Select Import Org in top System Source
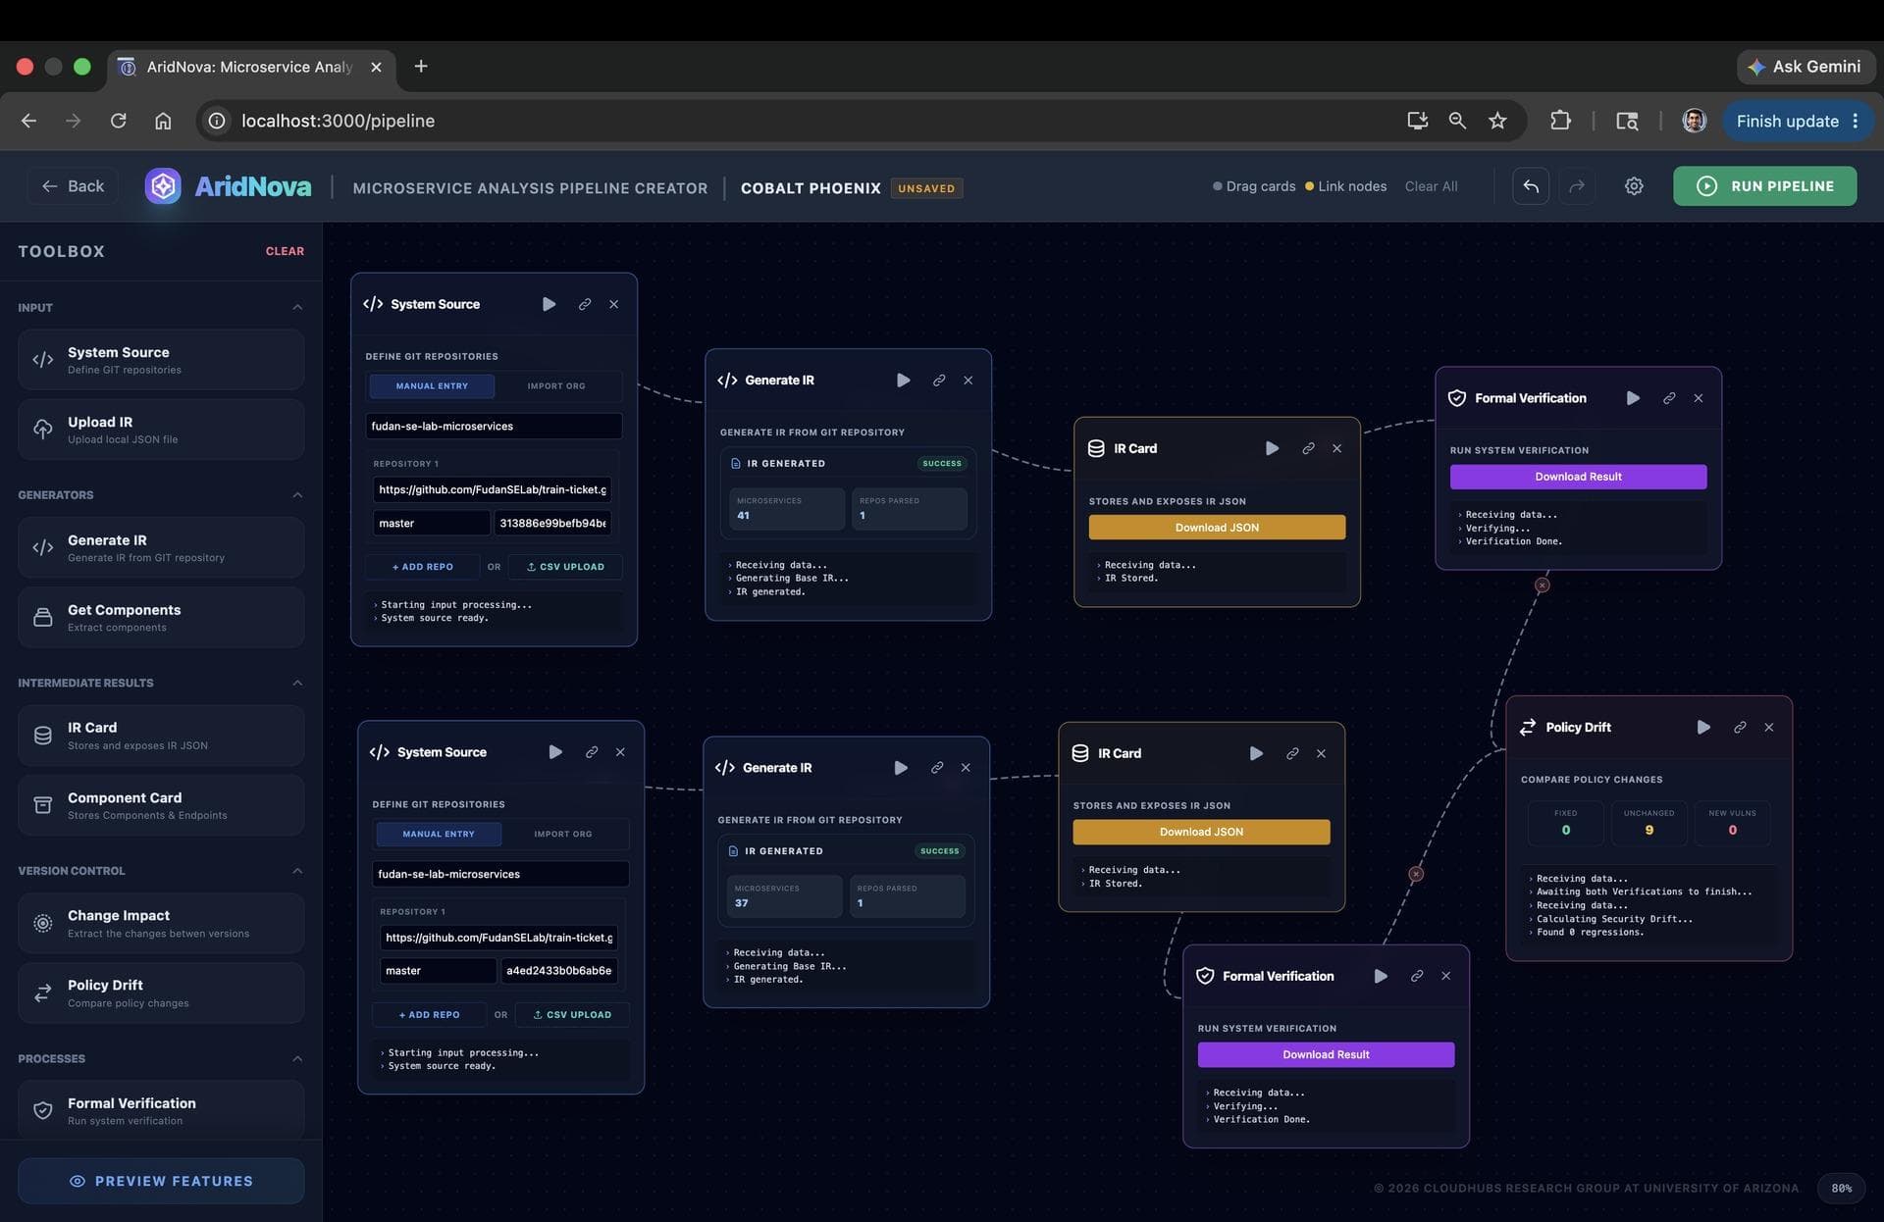The height and width of the screenshot is (1222, 1884). 556,386
